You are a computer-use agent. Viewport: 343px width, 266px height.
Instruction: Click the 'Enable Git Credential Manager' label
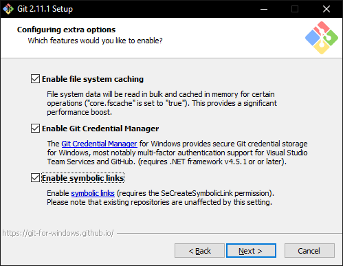point(100,129)
